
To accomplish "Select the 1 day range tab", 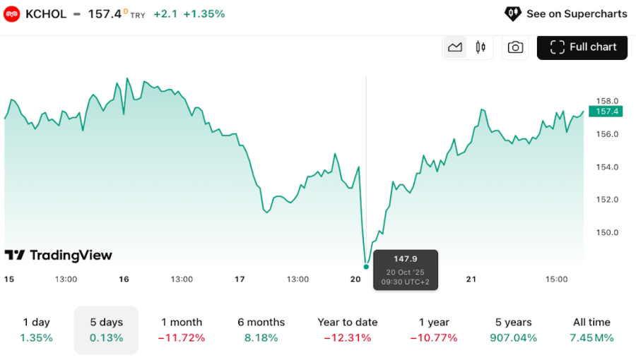I will tap(36, 330).
